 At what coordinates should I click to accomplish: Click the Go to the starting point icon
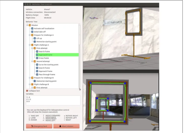pyautogui.click(x=37, y=65)
